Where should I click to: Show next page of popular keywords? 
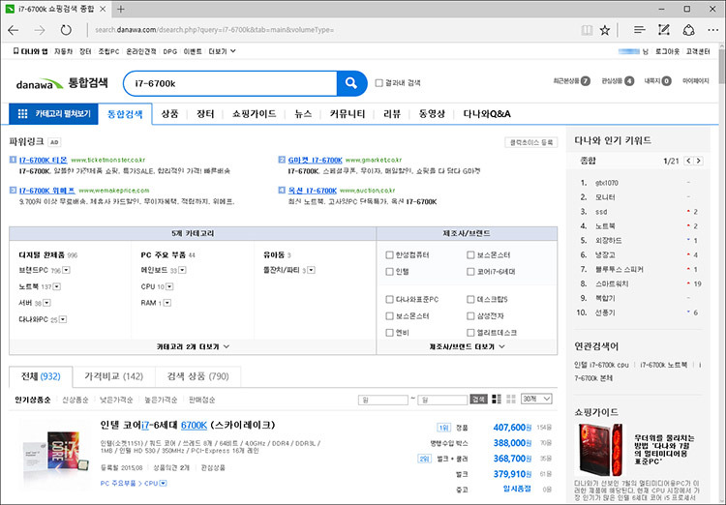click(699, 161)
